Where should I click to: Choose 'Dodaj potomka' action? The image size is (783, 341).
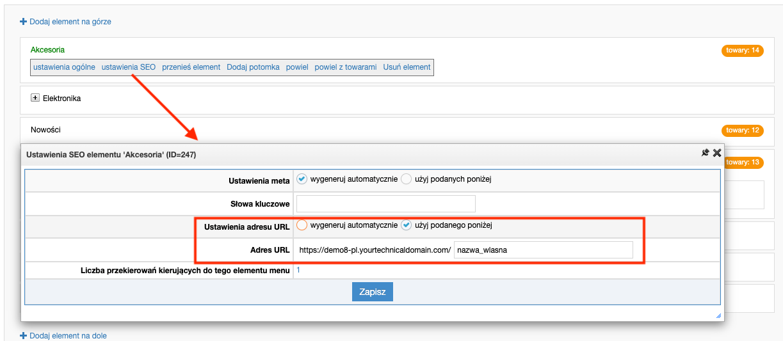point(253,67)
